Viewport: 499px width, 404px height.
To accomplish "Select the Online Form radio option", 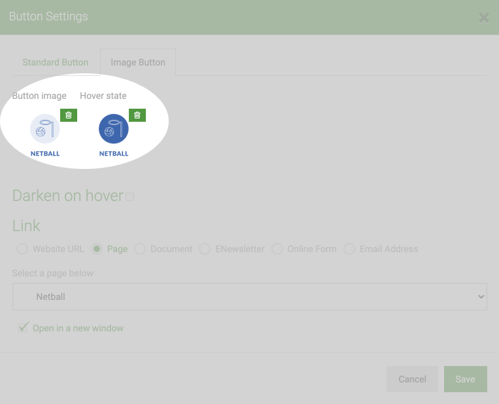I will point(277,249).
